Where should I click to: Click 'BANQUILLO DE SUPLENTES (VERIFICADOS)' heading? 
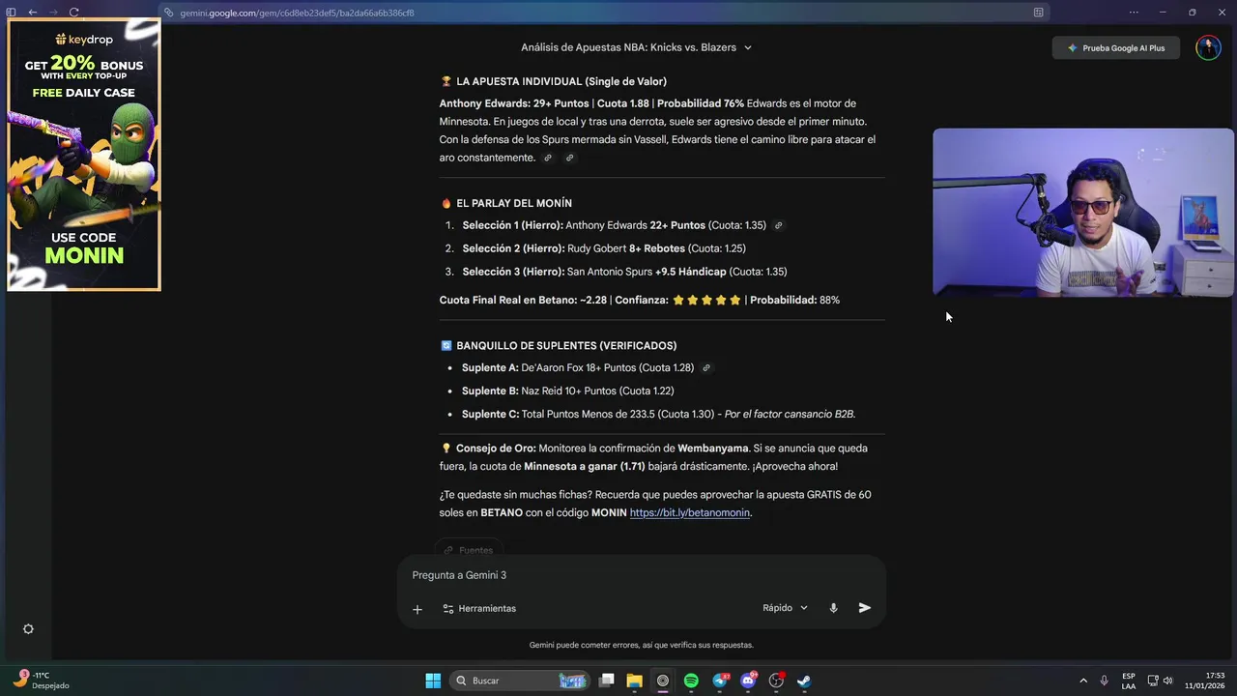[566, 346]
